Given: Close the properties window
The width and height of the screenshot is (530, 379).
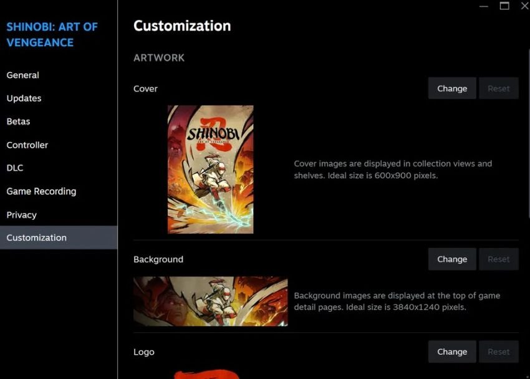Looking at the screenshot, I should (525, 6).
